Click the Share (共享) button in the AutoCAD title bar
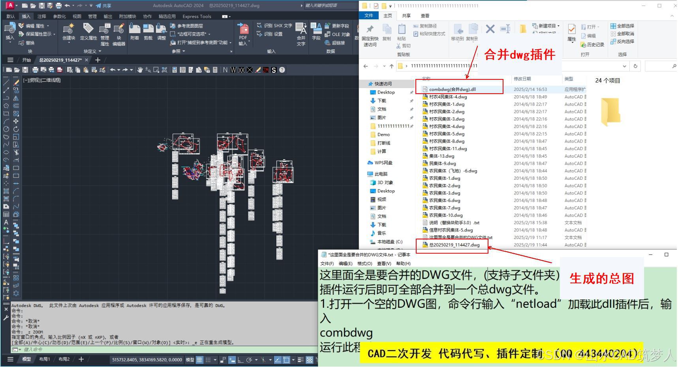678x367 pixels. [x=103, y=6]
